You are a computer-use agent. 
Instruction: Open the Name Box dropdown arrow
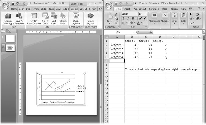[x=134, y=32]
